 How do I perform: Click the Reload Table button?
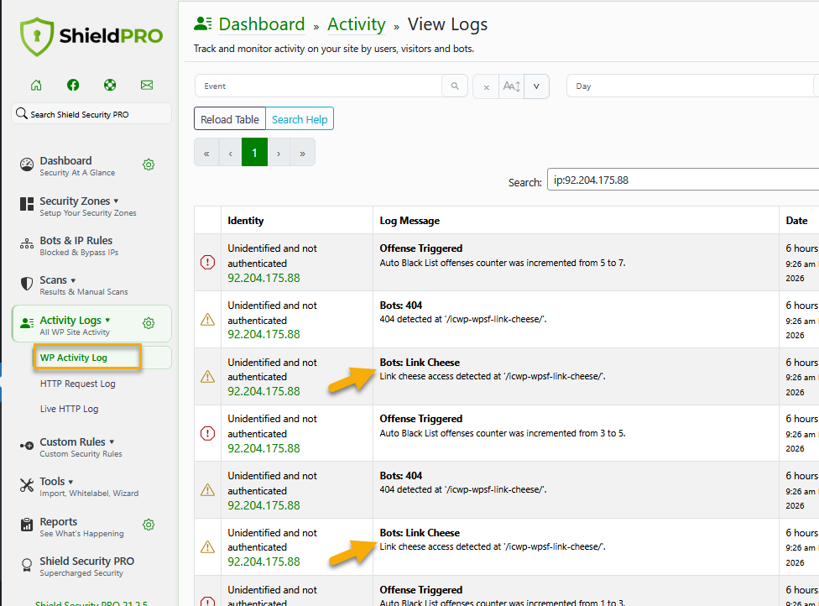point(230,120)
